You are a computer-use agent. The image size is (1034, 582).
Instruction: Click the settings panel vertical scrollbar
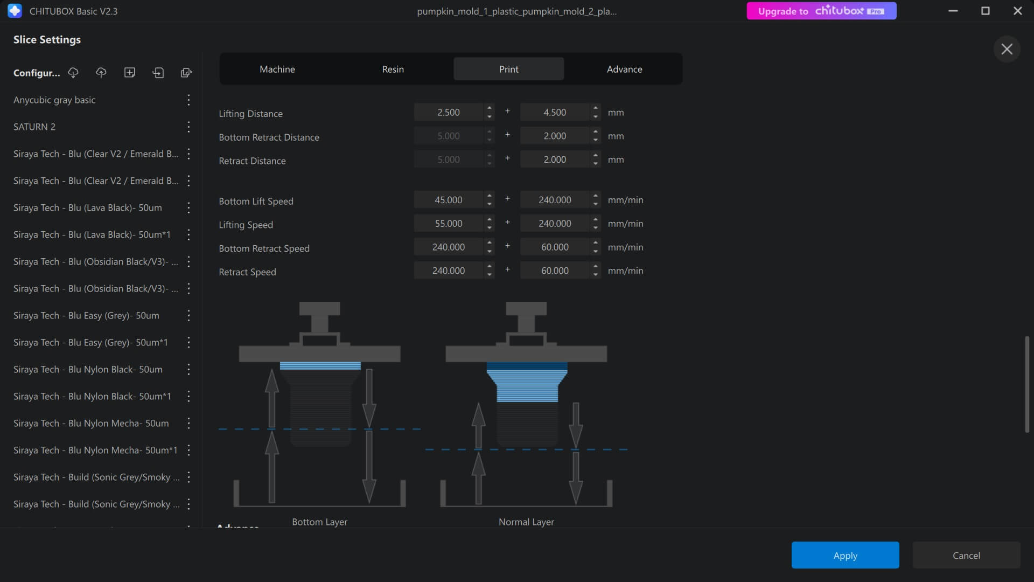click(x=1027, y=384)
